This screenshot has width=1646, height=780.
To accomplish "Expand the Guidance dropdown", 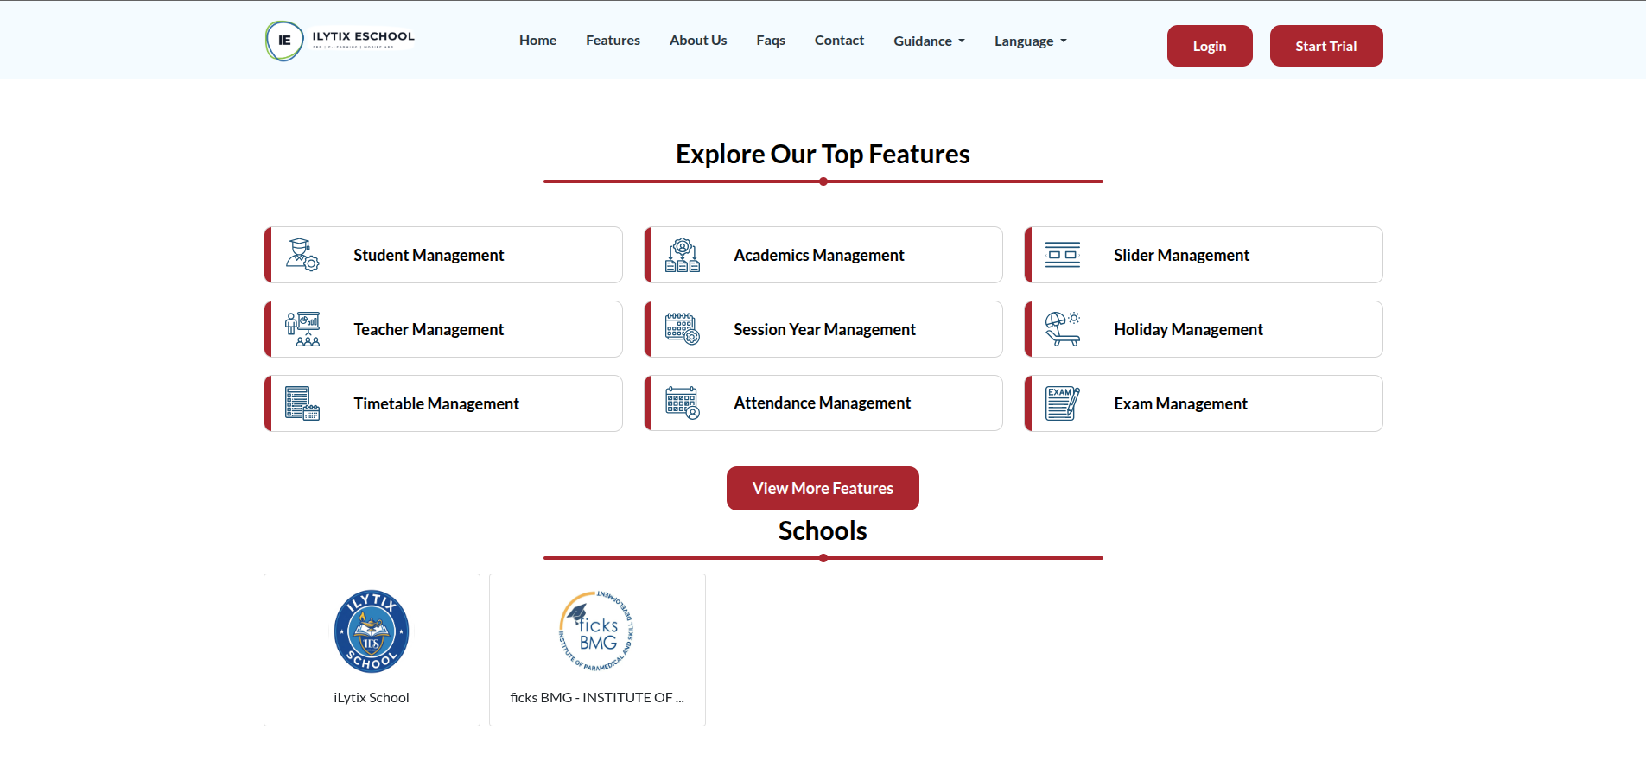I will coord(929,41).
